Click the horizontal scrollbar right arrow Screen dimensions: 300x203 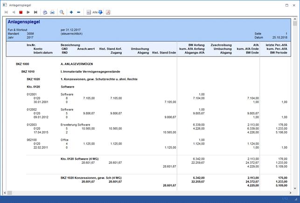pos(290,192)
